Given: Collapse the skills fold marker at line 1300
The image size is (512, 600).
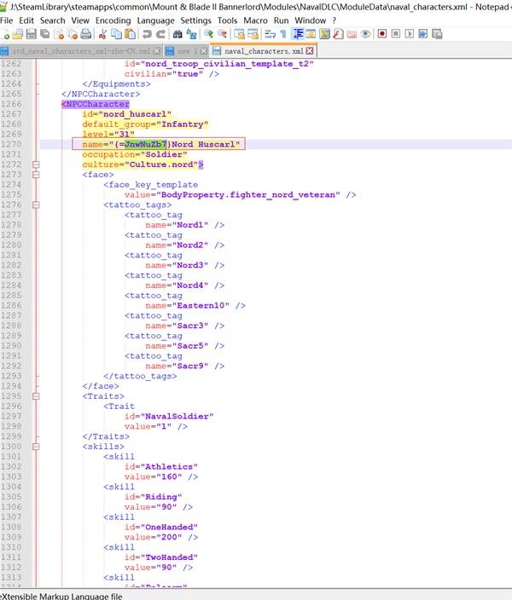Looking at the screenshot, I should [37, 447].
